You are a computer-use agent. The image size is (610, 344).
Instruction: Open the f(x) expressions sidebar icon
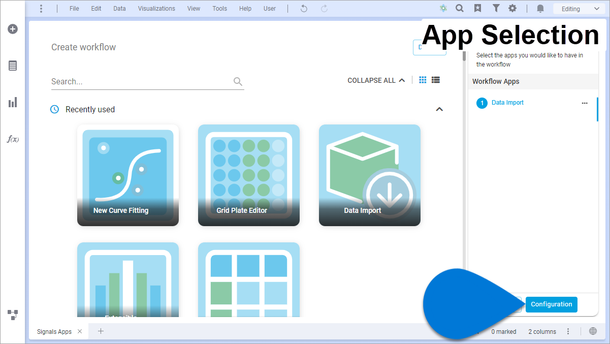[13, 139]
